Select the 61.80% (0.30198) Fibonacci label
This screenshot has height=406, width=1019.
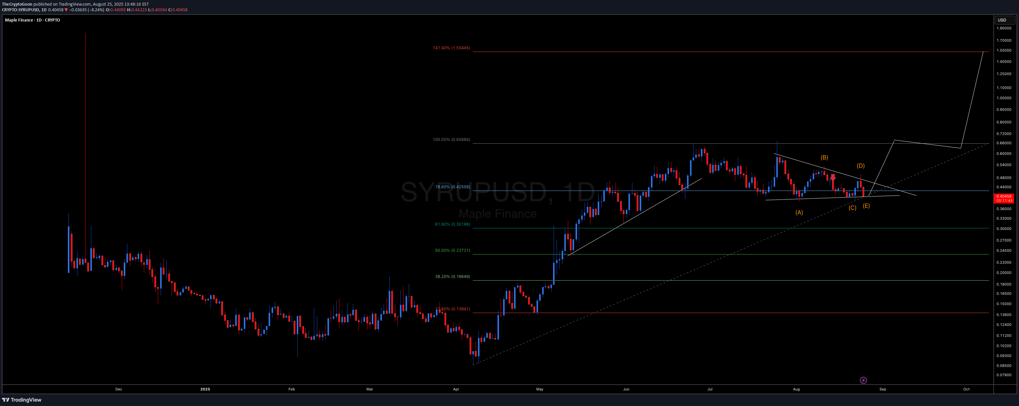[452, 224]
